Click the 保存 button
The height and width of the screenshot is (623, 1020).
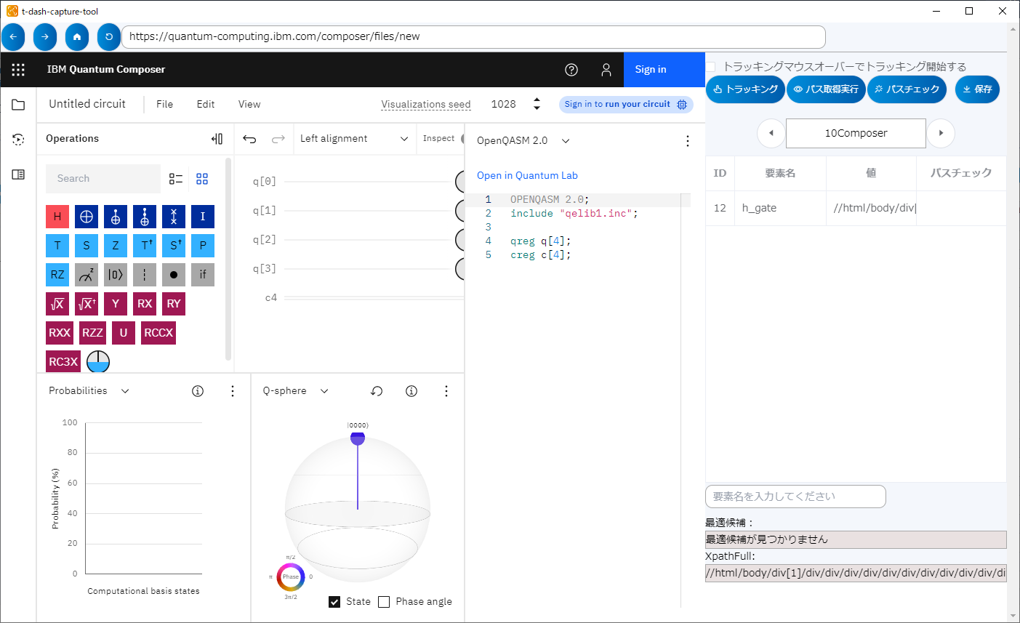[x=977, y=89]
